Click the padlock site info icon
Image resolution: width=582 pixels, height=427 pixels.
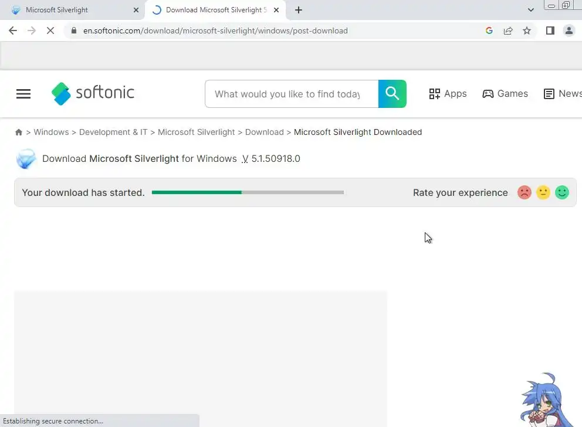coord(74,30)
